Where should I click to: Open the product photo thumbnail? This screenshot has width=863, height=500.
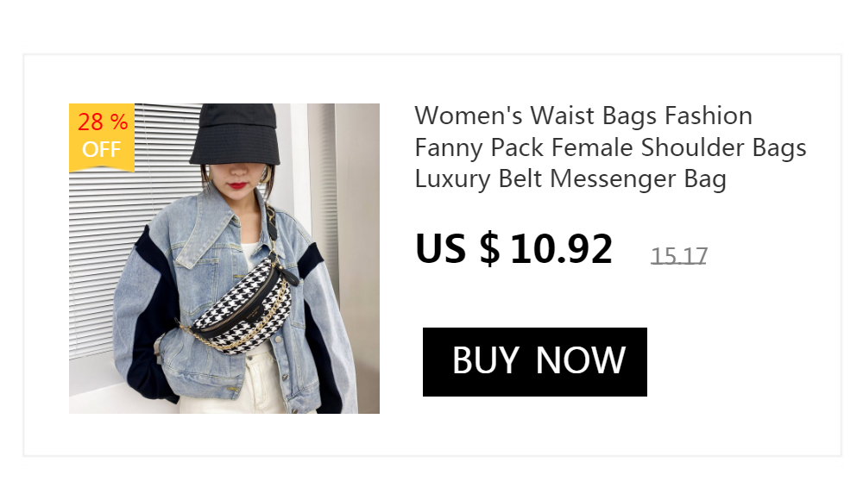224,259
